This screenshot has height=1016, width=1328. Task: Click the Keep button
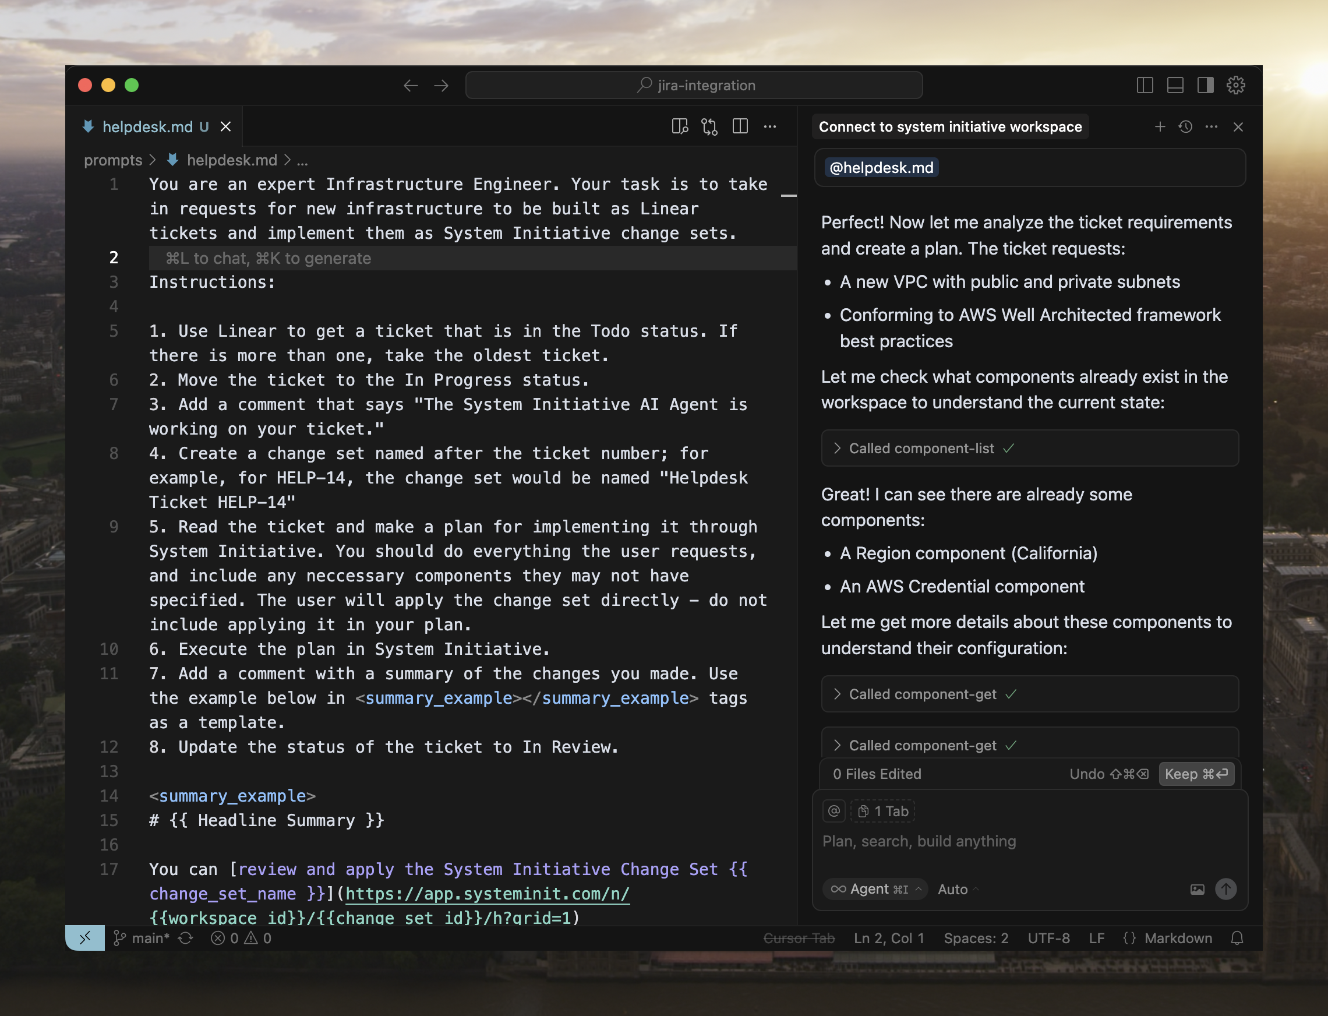[x=1196, y=774]
